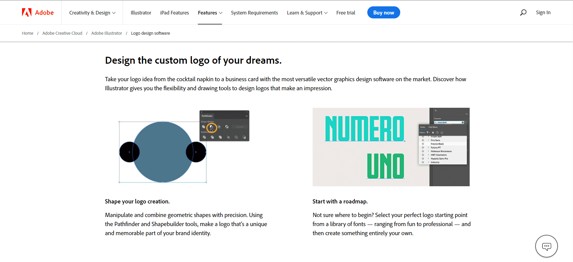Click Sign In
573x262 pixels.
click(543, 12)
